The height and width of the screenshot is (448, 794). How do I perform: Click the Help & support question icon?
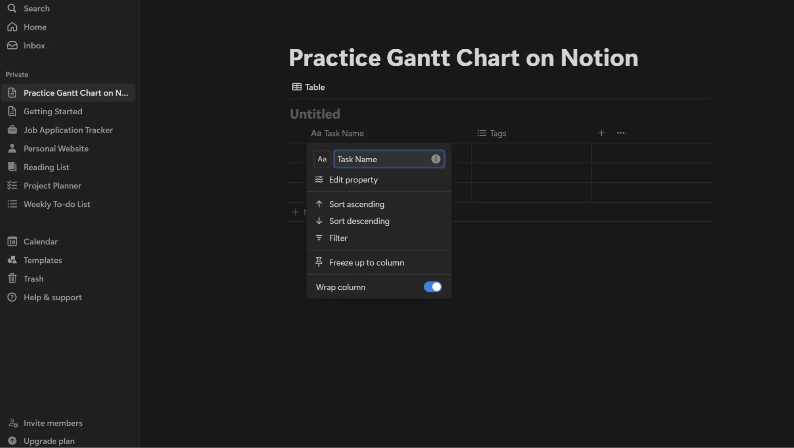pos(12,297)
